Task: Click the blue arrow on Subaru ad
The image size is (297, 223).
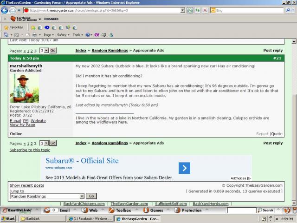Action: [x=184, y=168]
